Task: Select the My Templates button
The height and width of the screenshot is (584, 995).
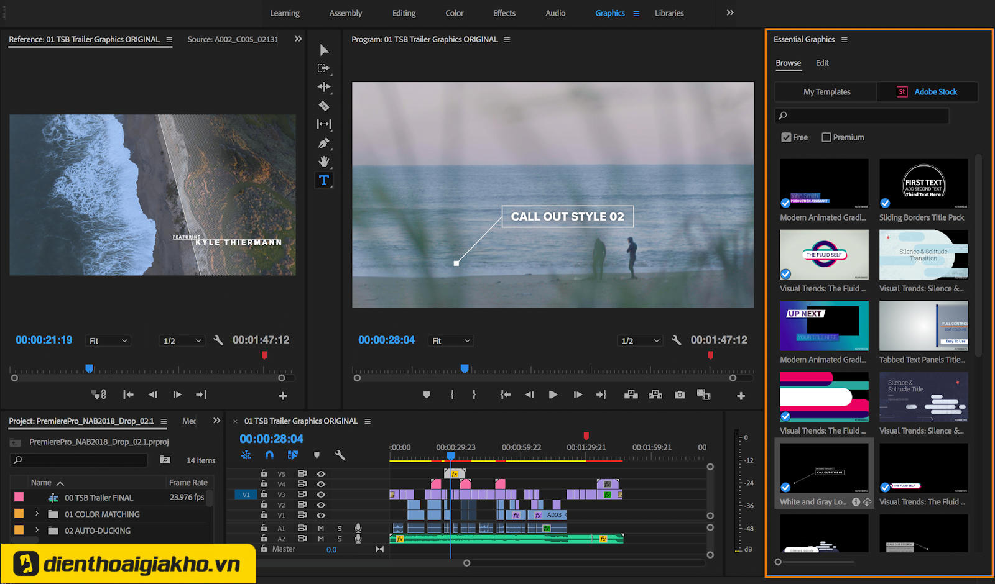Action: (x=826, y=92)
